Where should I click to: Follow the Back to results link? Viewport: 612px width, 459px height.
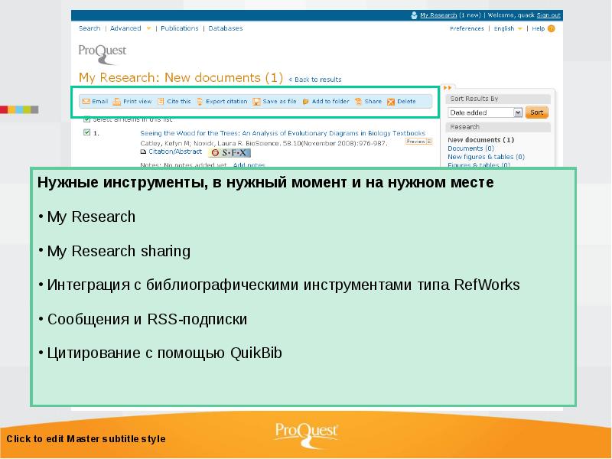pyautogui.click(x=317, y=80)
